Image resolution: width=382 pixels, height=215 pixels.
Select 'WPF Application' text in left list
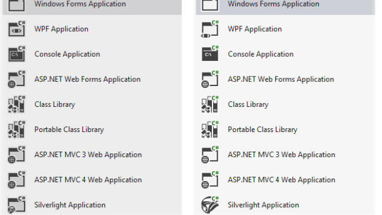point(61,29)
